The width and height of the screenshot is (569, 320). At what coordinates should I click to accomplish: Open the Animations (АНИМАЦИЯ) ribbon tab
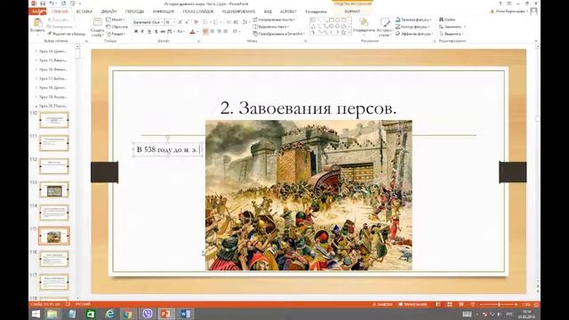164,12
